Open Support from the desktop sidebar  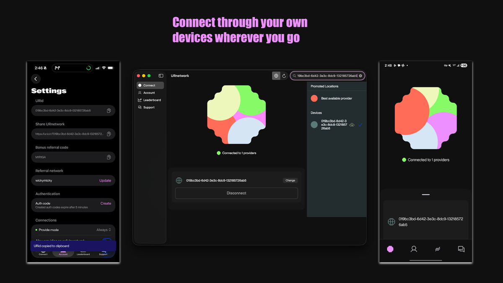click(x=148, y=107)
